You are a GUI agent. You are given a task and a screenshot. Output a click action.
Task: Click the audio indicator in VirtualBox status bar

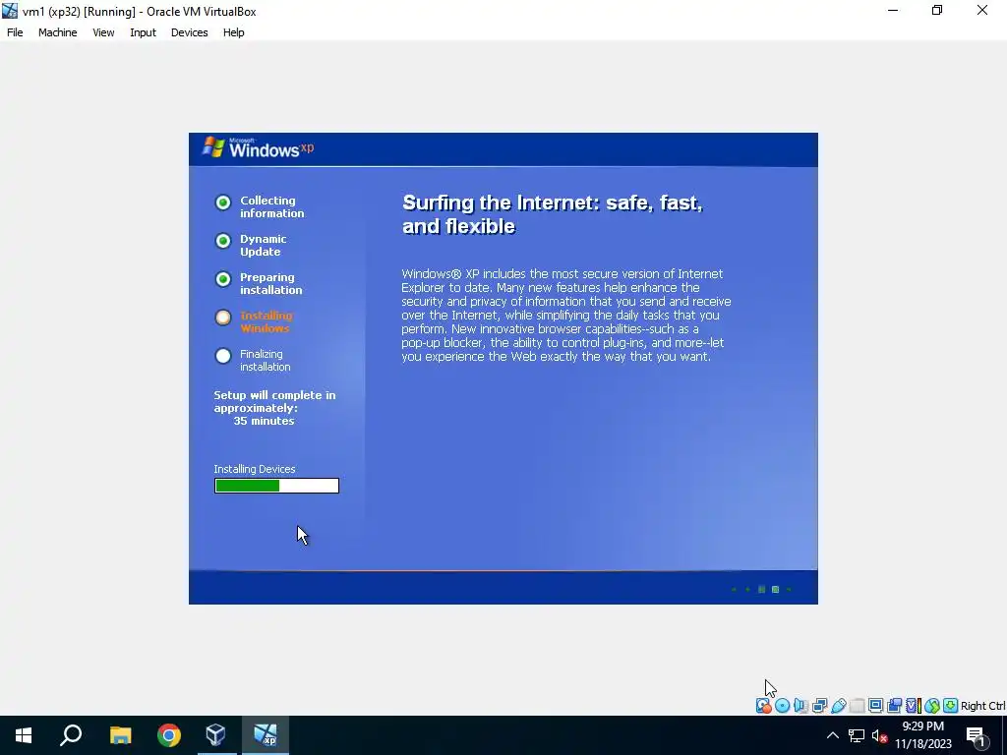point(800,706)
